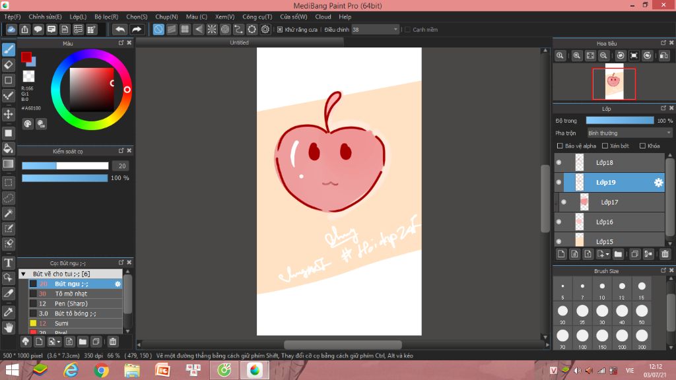
Task: Open snap settings gear icon
Action: pos(265,29)
